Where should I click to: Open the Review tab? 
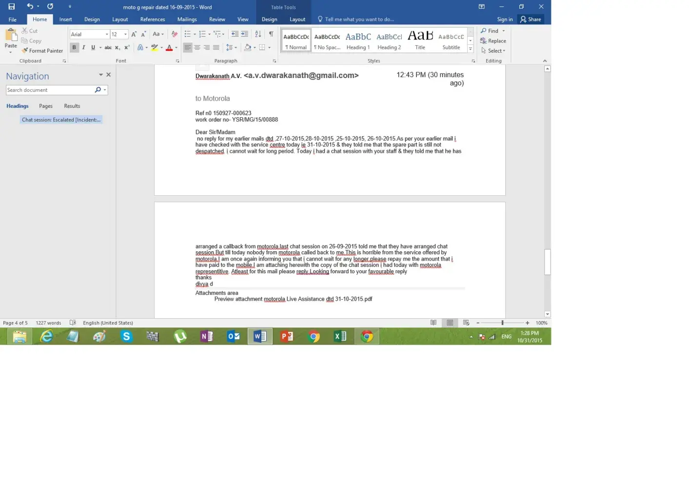click(217, 20)
